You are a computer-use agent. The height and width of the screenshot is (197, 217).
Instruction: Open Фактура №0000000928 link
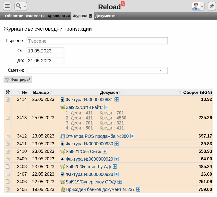tap(89, 174)
